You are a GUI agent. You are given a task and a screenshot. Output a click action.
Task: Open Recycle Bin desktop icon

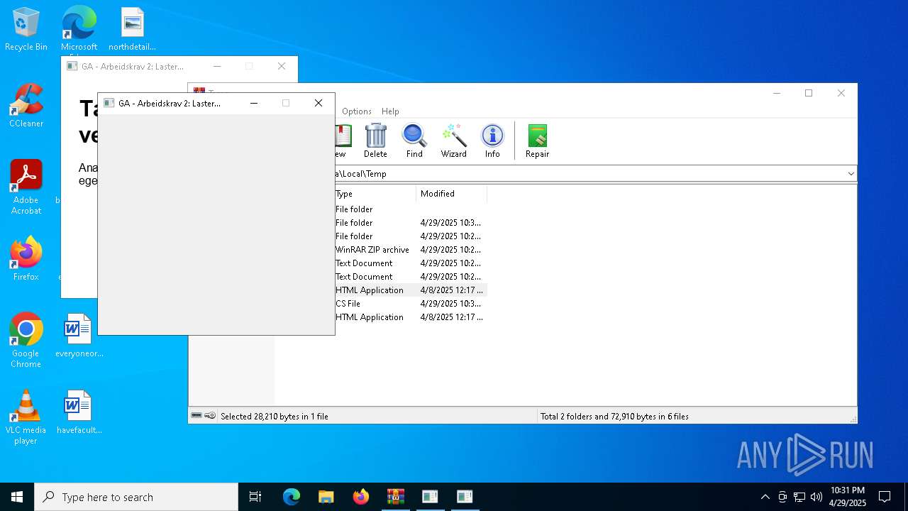coord(26,29)
